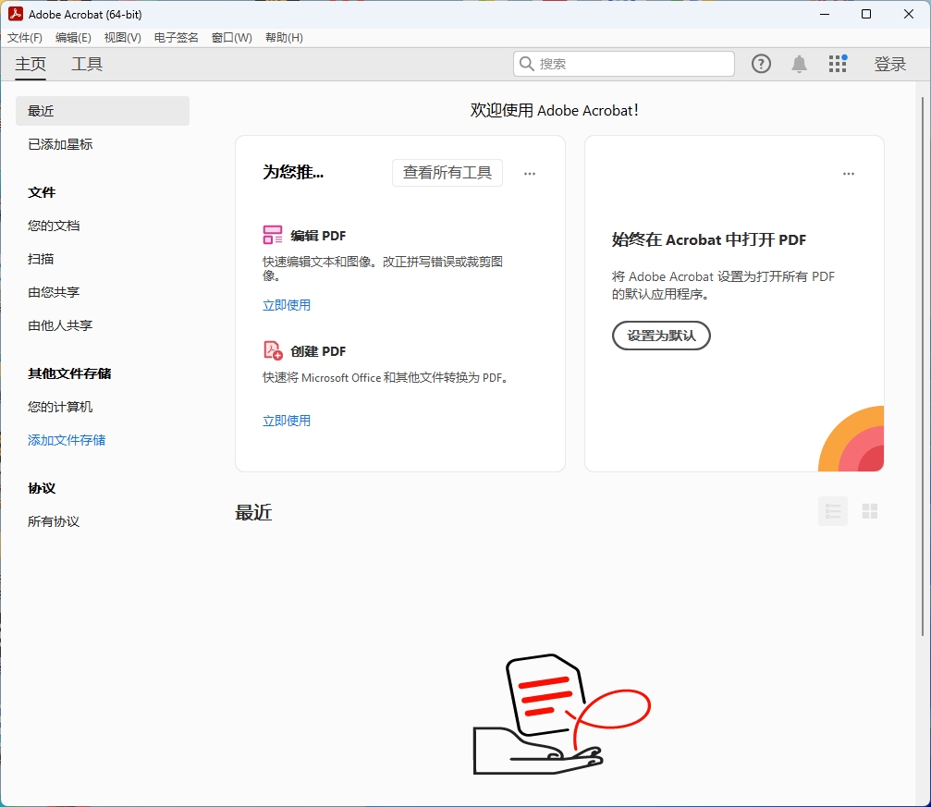
Task: Open the Help question mark icon
Action: click(x=760, y=64)
